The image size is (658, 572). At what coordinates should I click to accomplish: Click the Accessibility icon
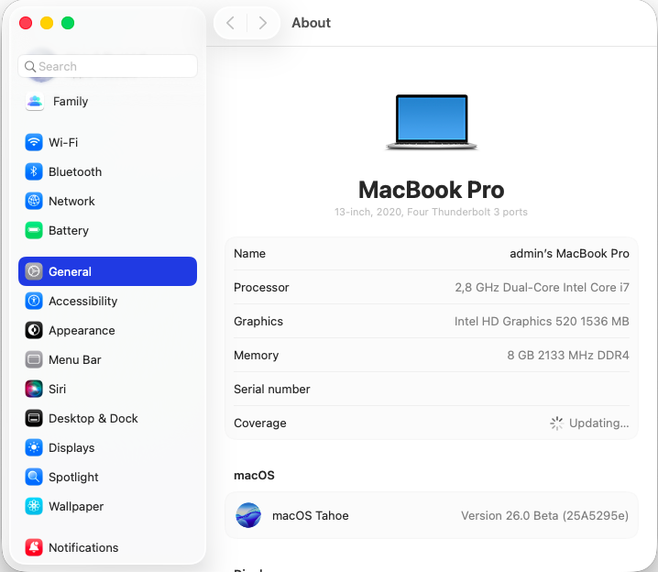(34, 301)
